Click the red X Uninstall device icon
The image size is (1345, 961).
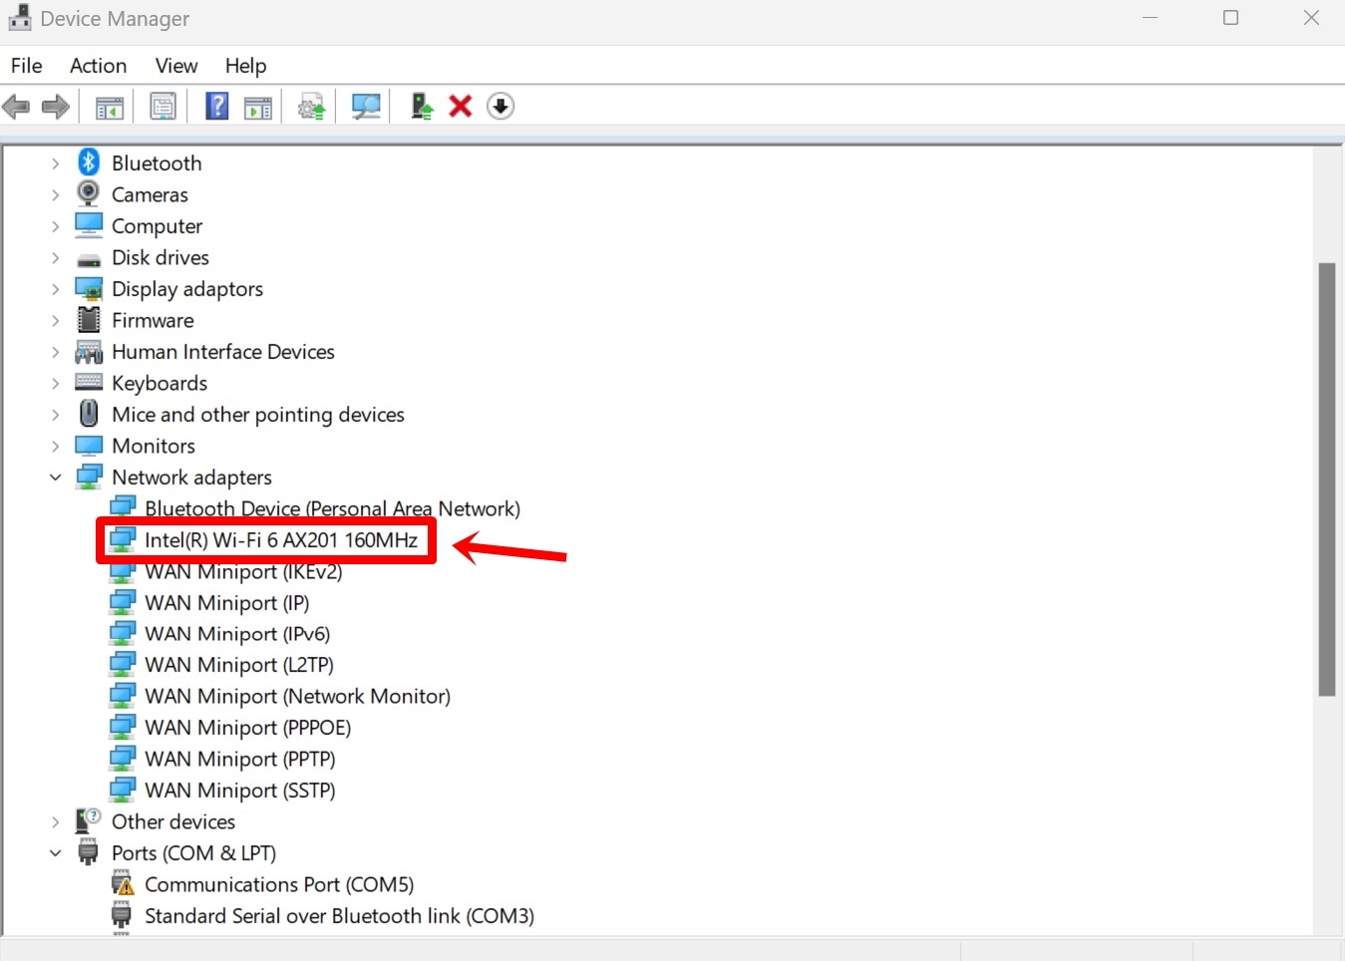[x=461, y=106]
